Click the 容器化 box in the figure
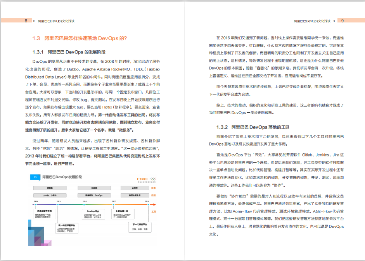The width and height of the screenshot is (365, 261). click(x=94, y=188)
